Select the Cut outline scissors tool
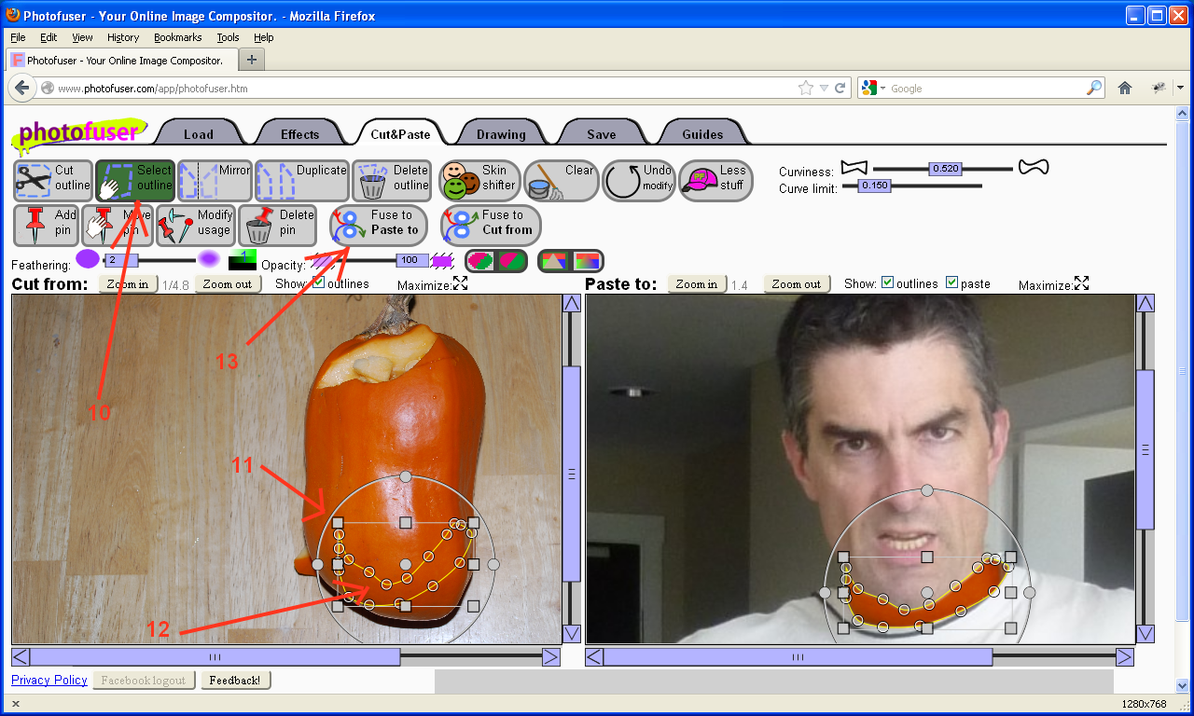 tap(53, 180)
